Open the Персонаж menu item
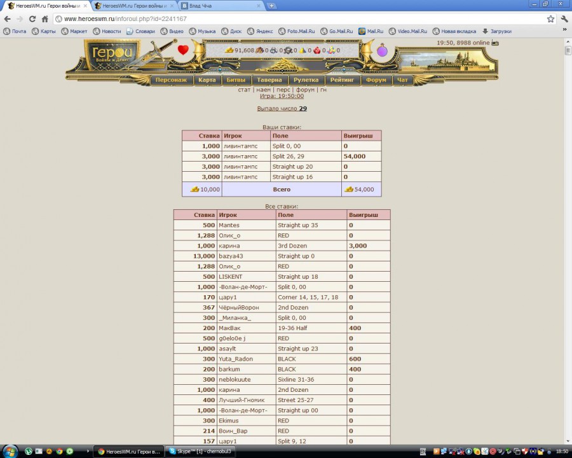This screenshot has width=572, height=458. pyautogui.click(x=171, y=80)
